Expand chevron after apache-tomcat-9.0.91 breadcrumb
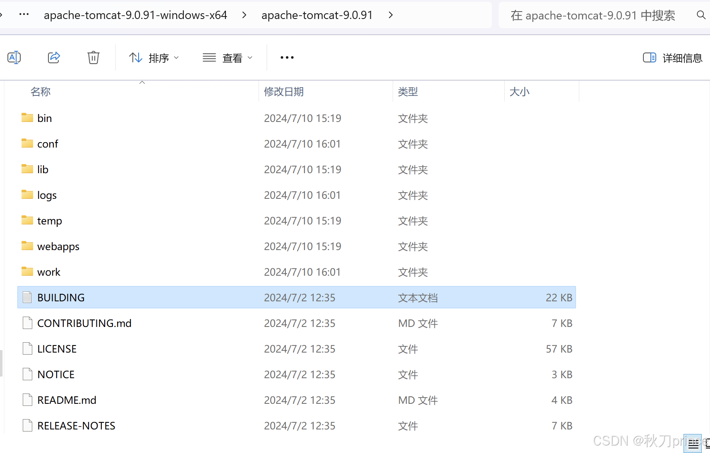This screenshot has width=710, height=453. 391,15
